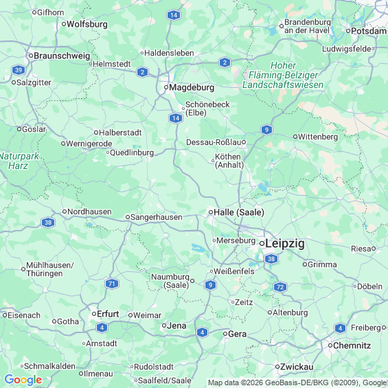The height and width of the screenshot is (388, 388).
Task: Click the A9 shield near Wittenberg
Action: 266,130
